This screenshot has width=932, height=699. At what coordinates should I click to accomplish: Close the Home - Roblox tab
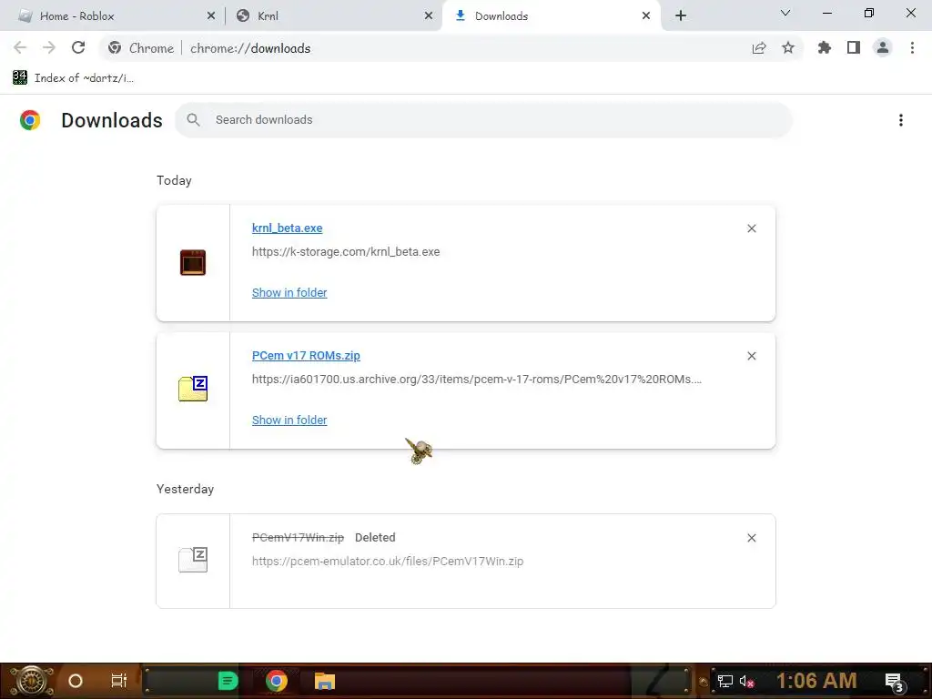211,16
